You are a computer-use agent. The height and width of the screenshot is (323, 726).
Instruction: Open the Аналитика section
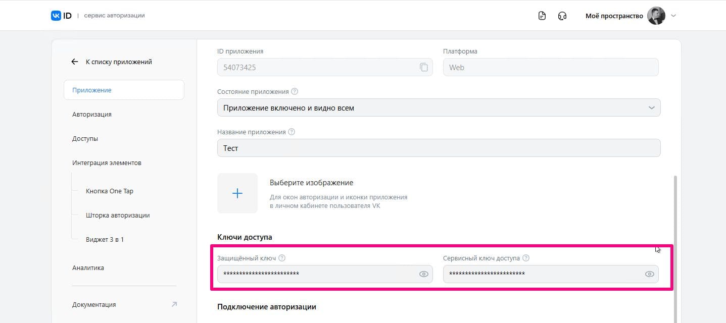88,268
